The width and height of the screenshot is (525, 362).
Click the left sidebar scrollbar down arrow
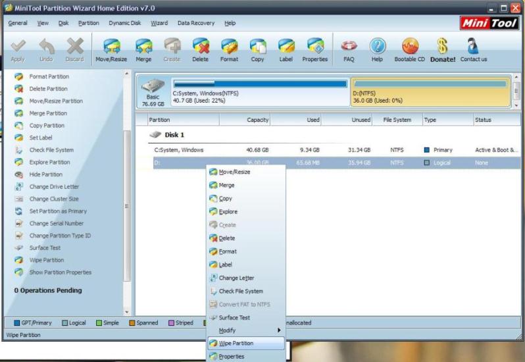click(126, 312)
